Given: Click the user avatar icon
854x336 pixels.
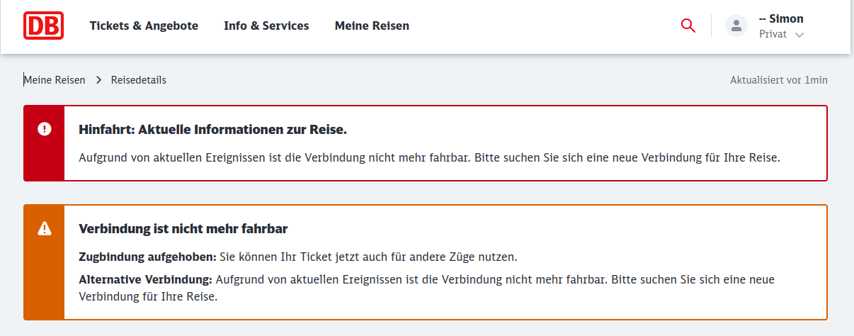Looking at the screenshot, I should (x=736, y=26).
